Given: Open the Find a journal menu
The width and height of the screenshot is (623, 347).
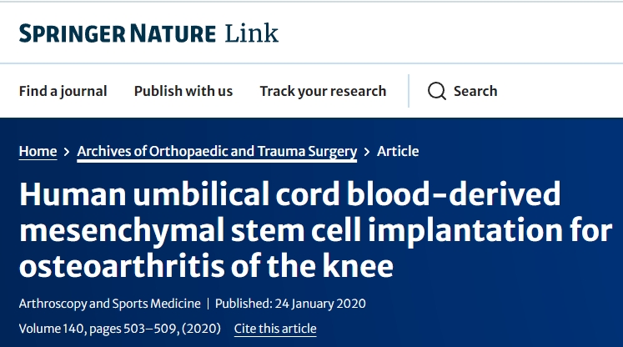Looking at the screenshot, I should point(63,91).
